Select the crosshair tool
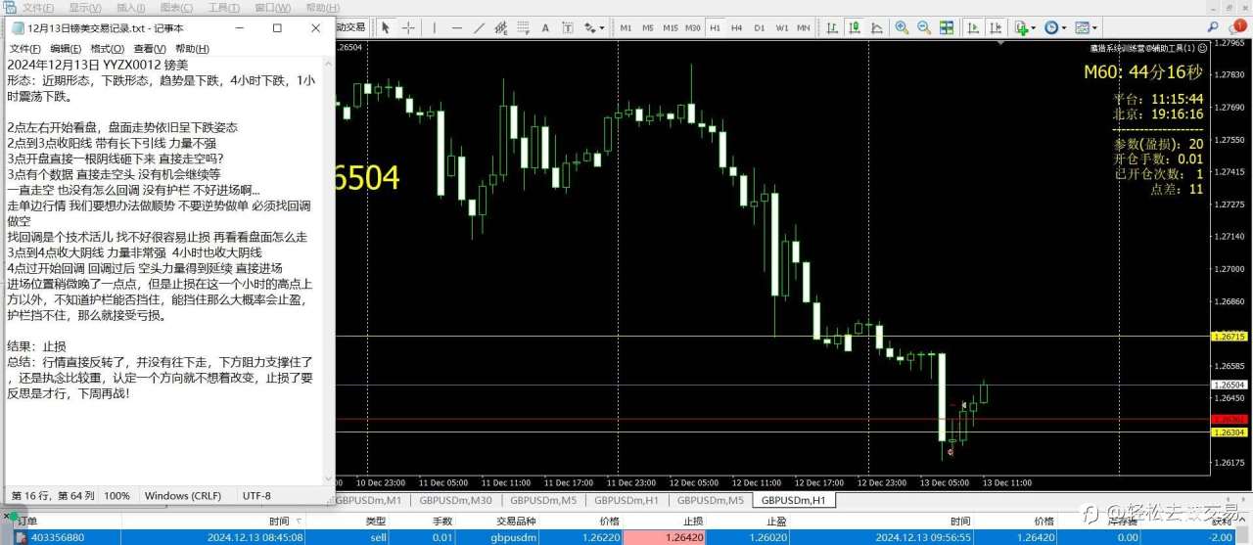This screenshot has height=545, width=1253. pos(408,27)
